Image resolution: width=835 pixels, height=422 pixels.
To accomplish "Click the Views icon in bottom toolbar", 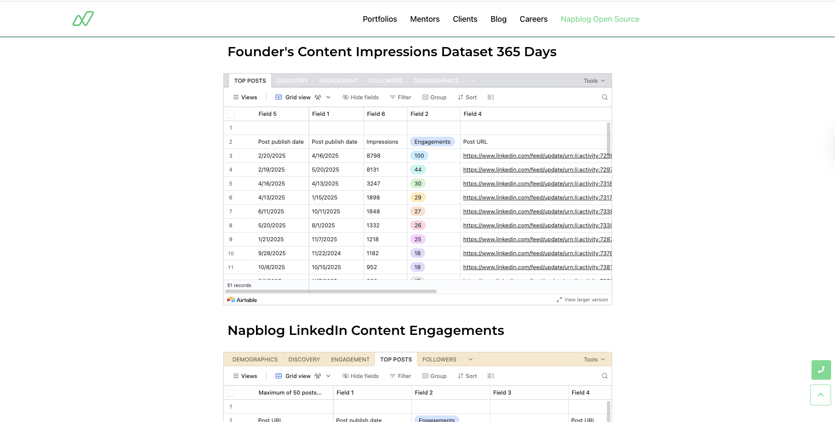I will tap(236, 375).
